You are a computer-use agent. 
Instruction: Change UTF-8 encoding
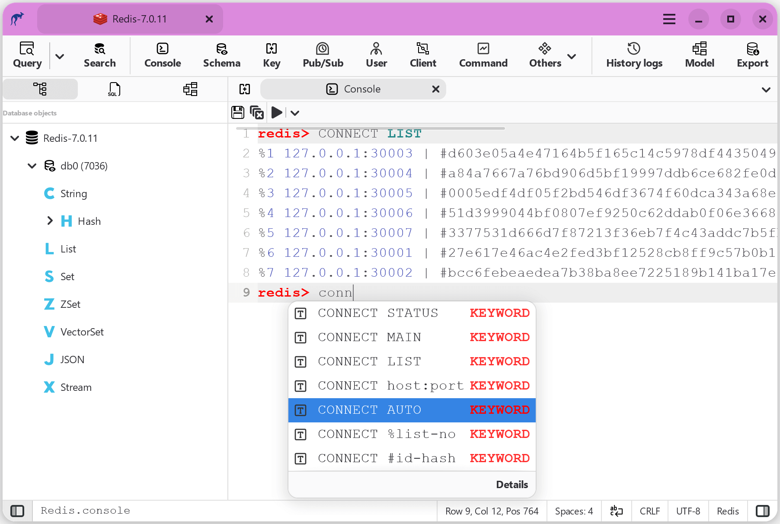tap(688, 511)
